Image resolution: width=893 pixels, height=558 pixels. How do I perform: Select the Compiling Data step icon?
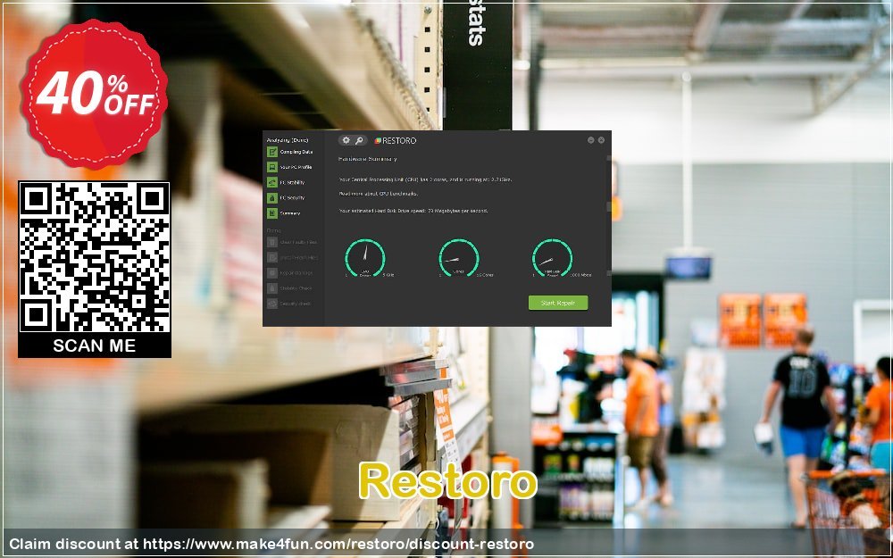272,152
